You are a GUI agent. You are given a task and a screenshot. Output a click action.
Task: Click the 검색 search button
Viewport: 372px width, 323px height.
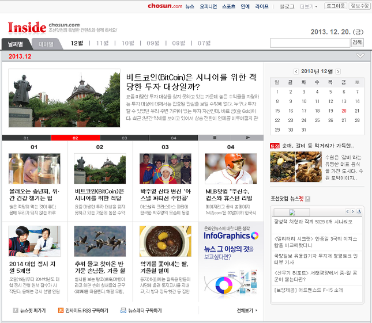[357, 43]
